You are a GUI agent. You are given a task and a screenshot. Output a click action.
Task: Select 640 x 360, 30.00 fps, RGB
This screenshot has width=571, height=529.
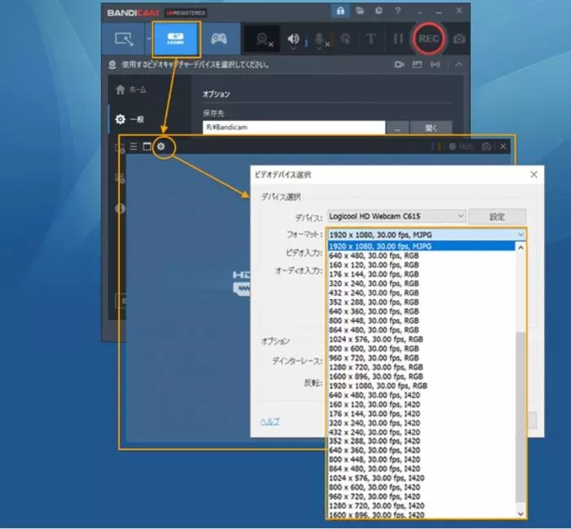point(422,311)
